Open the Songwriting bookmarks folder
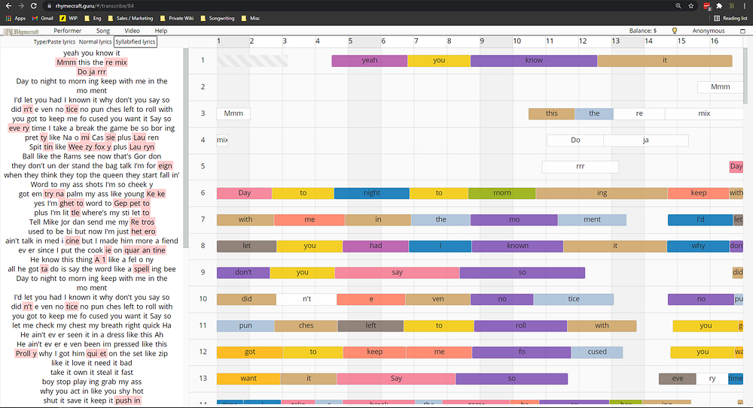Image resolution: width=753 pixels, height=408 pixels. pyautogui.click(x=218, y=18)
